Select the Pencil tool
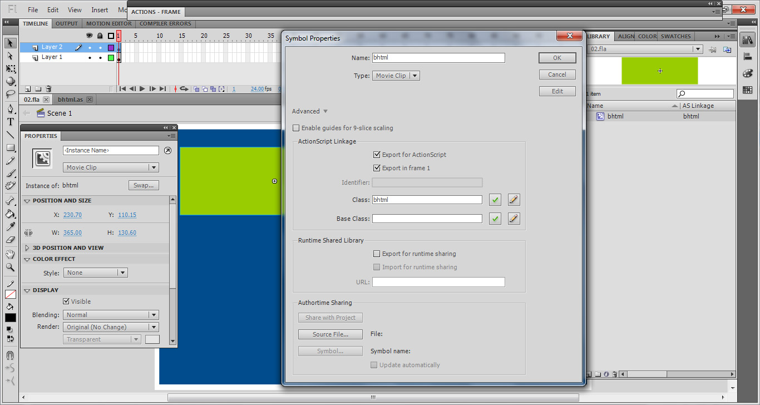Screen dimensions: 760x405 pyautogui.click(x=10, y=161)
